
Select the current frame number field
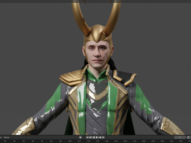coord(180,137)
